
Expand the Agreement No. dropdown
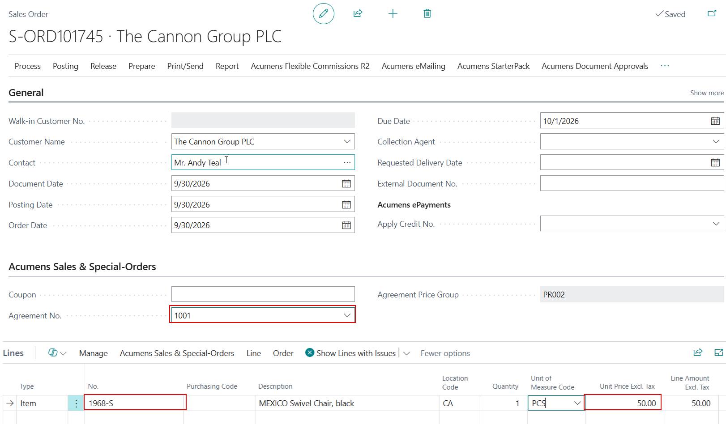coord(347,315)
